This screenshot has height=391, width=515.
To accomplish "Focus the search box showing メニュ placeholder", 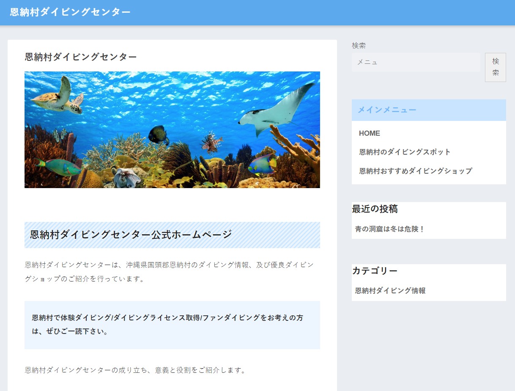I will point(416,62).
